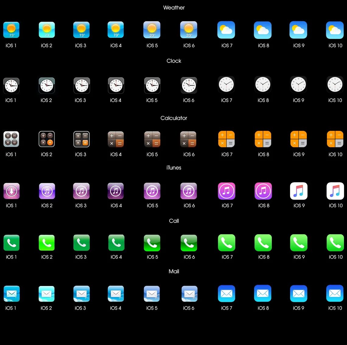Choose the iOS 4 Call icon
This screenshot has height=345, width=347.
click(x=116, y=242)
